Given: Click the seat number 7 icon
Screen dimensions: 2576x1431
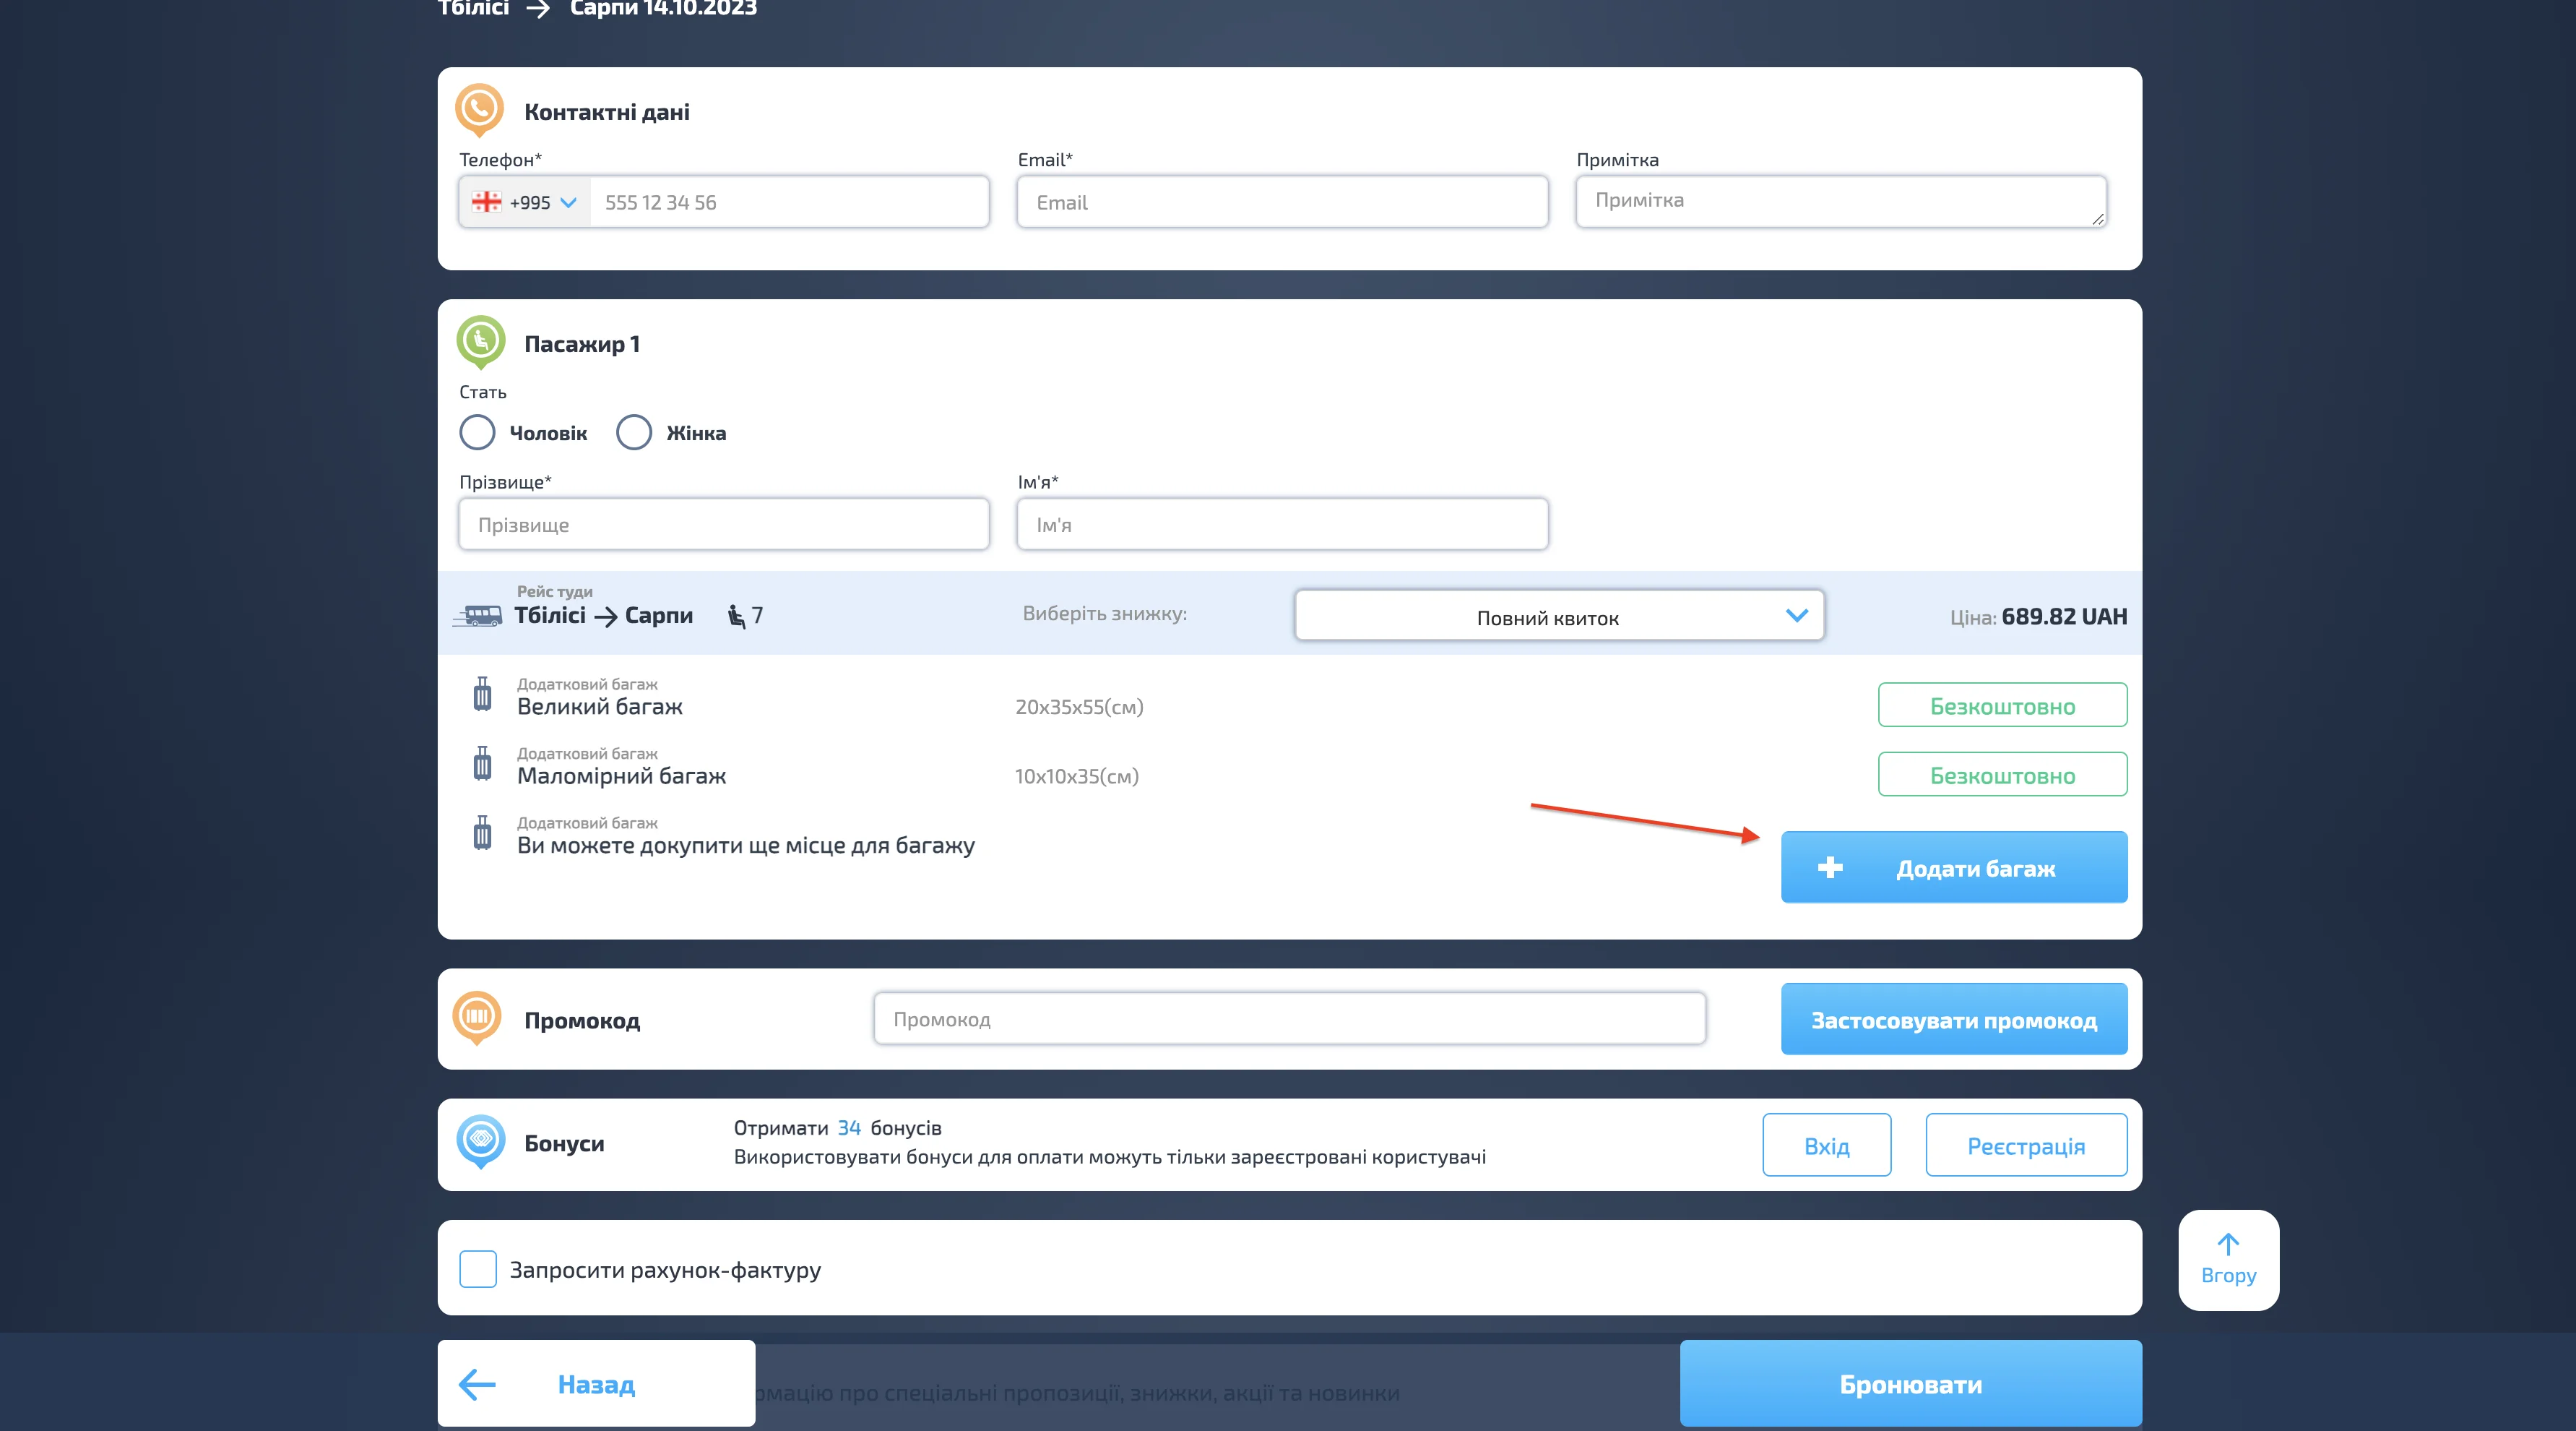Looking at the screenshot, I should [737, 616].
